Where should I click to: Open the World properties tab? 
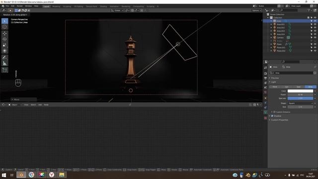[x=265, y=92]
